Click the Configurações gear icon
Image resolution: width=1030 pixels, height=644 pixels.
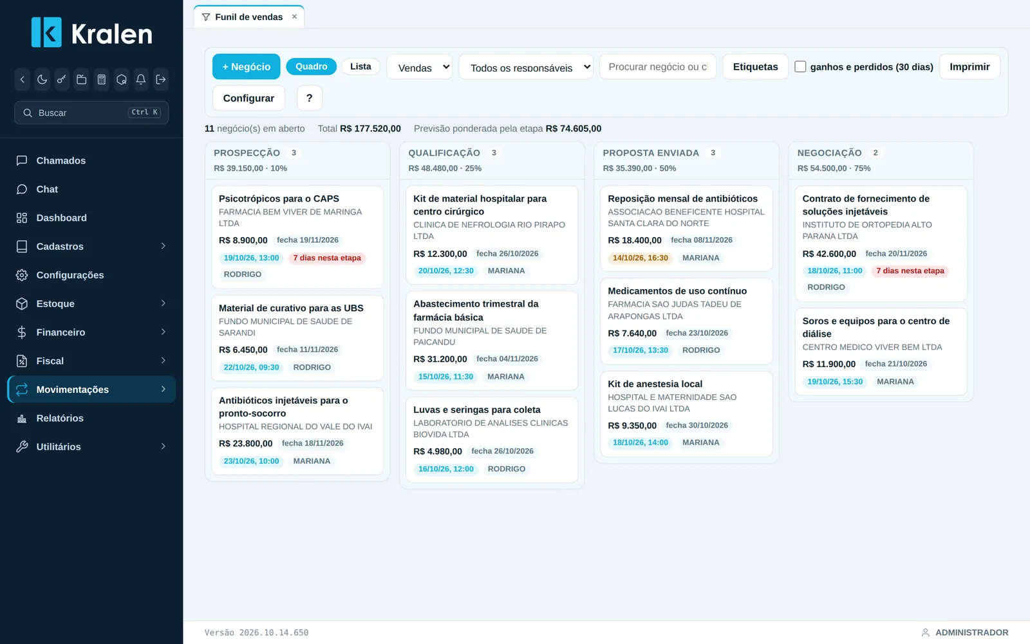22,275
